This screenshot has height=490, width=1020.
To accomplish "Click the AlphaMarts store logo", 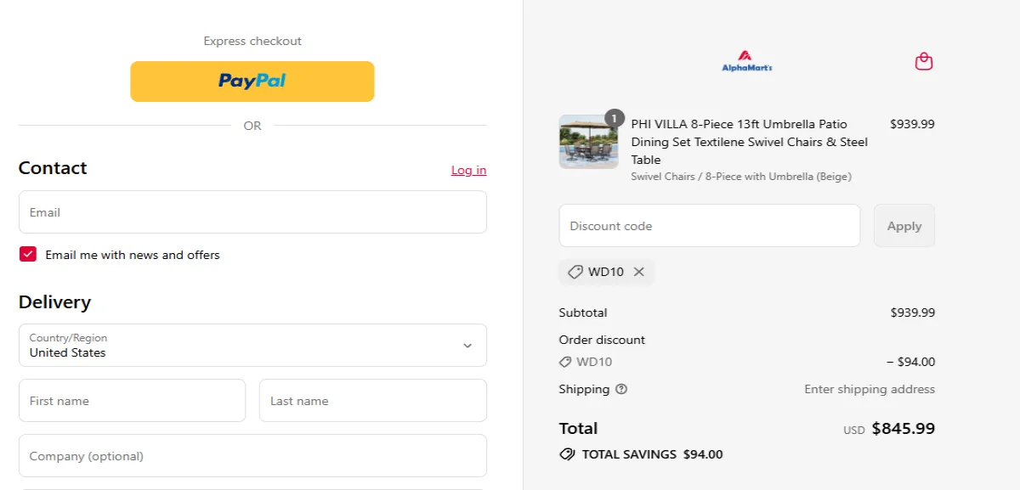I will pos(746,61).
